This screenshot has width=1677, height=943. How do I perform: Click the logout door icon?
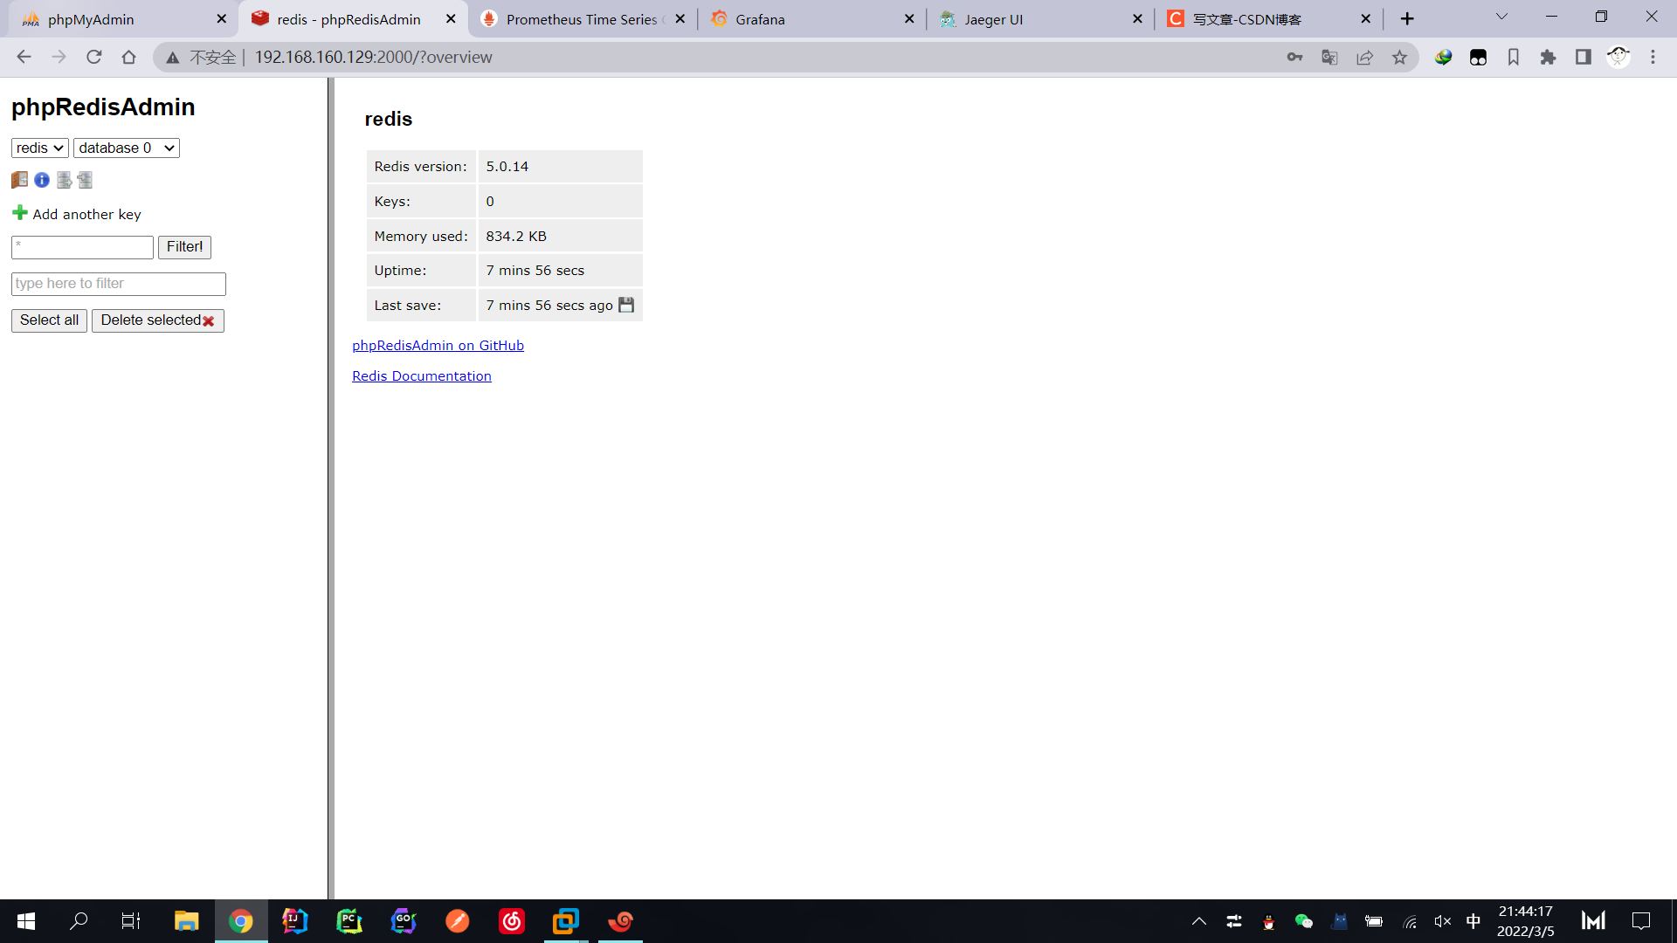[x=19, y=180]
